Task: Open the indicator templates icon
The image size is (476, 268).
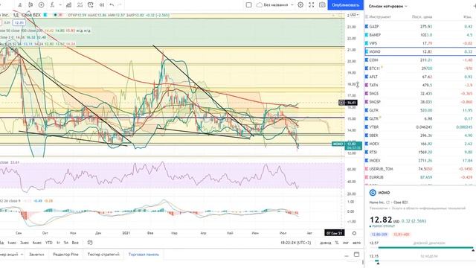Action: click(x=80, y=5)
